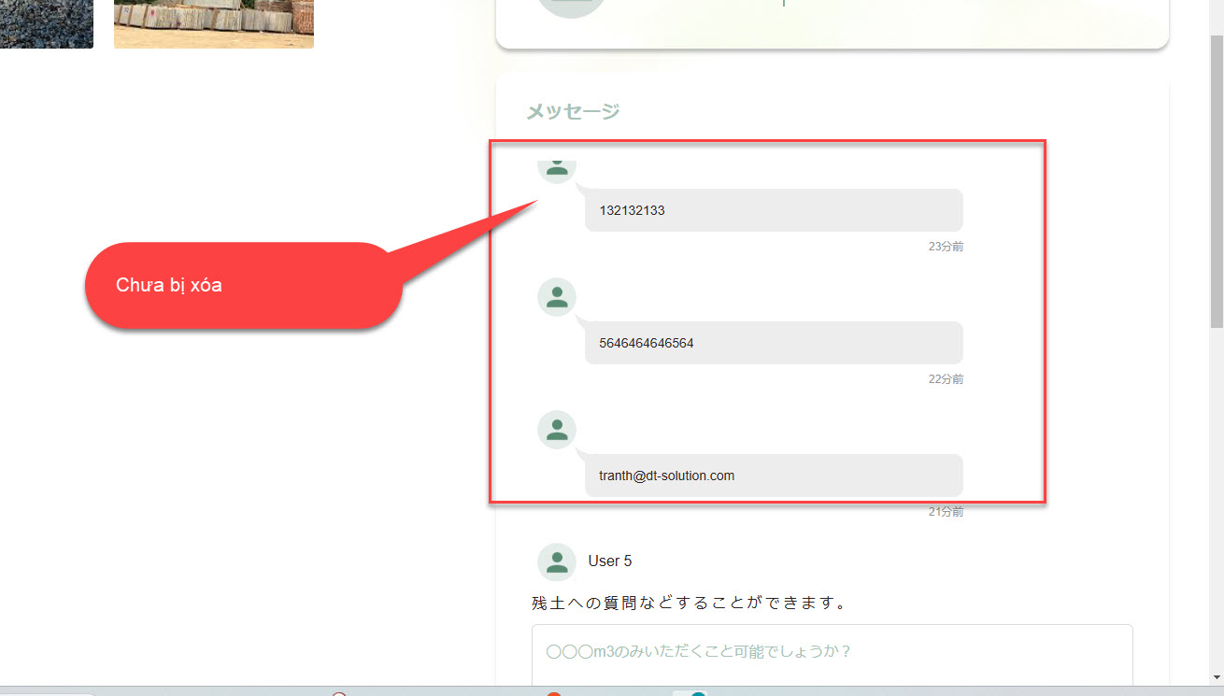Click avatar icon above 132132133 message
Screen dimensions: 1224x696
557,166
